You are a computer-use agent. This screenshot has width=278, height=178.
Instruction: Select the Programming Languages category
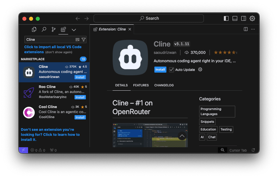[217, 111]
